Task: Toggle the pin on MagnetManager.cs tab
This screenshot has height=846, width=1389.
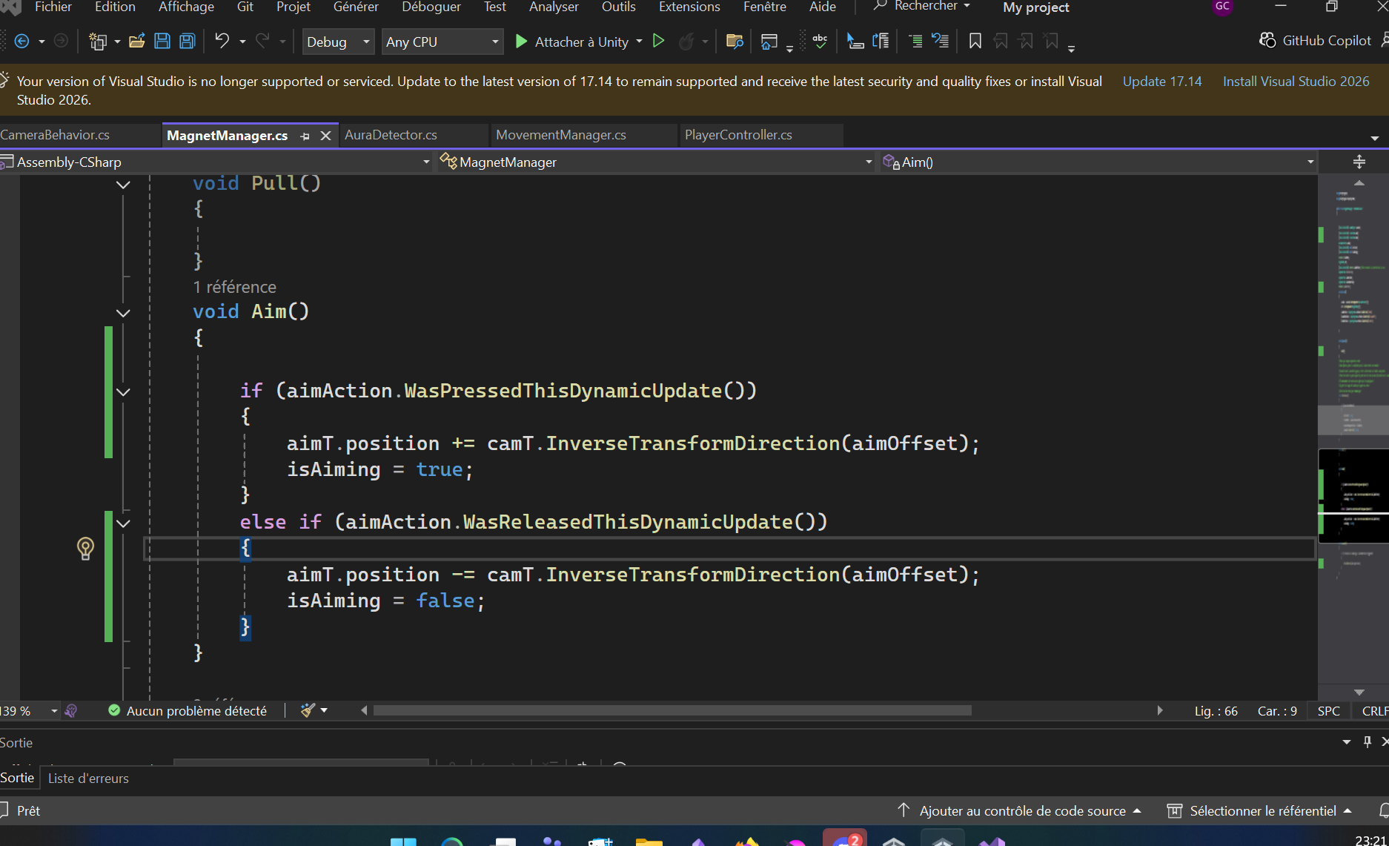Action: click(x=305, y=136)
